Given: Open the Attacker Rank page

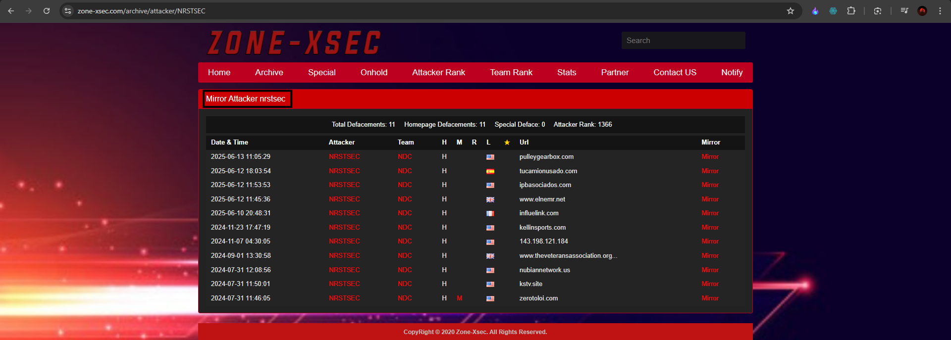Looking at the screenshot, I should coord(438,72).
